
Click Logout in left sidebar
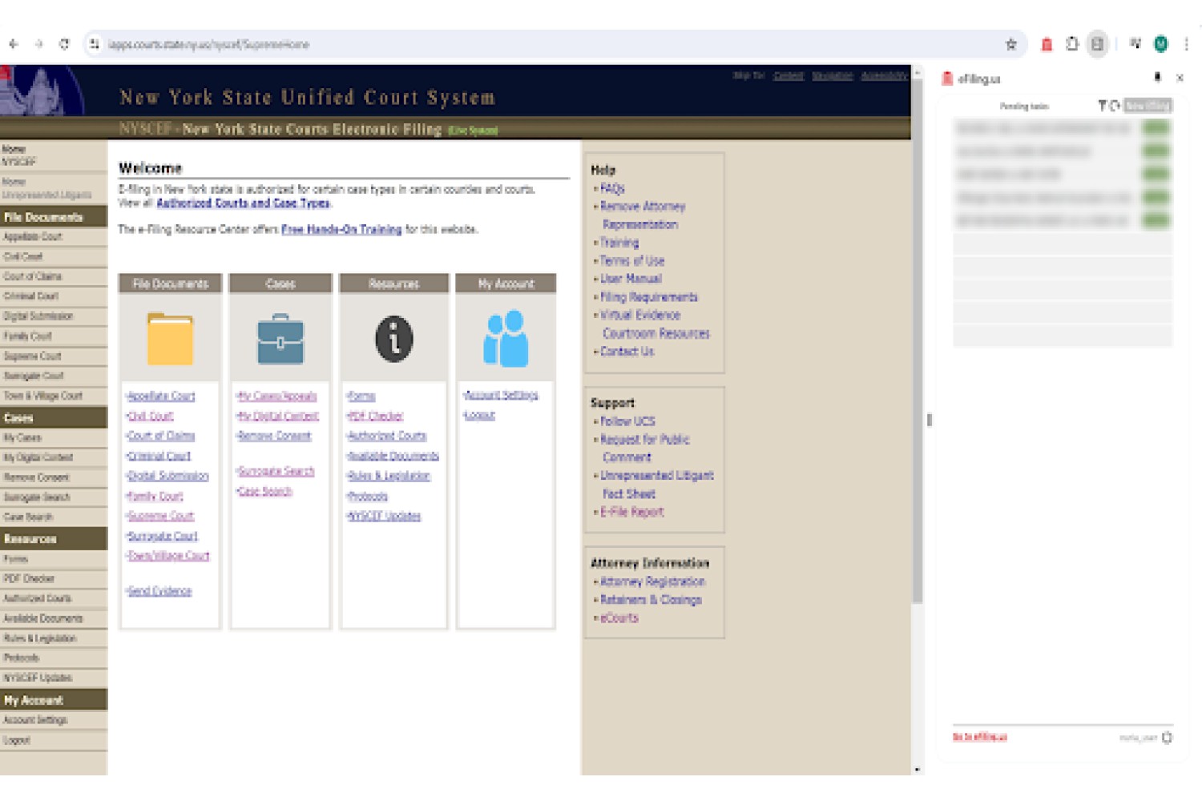[17, 740]
